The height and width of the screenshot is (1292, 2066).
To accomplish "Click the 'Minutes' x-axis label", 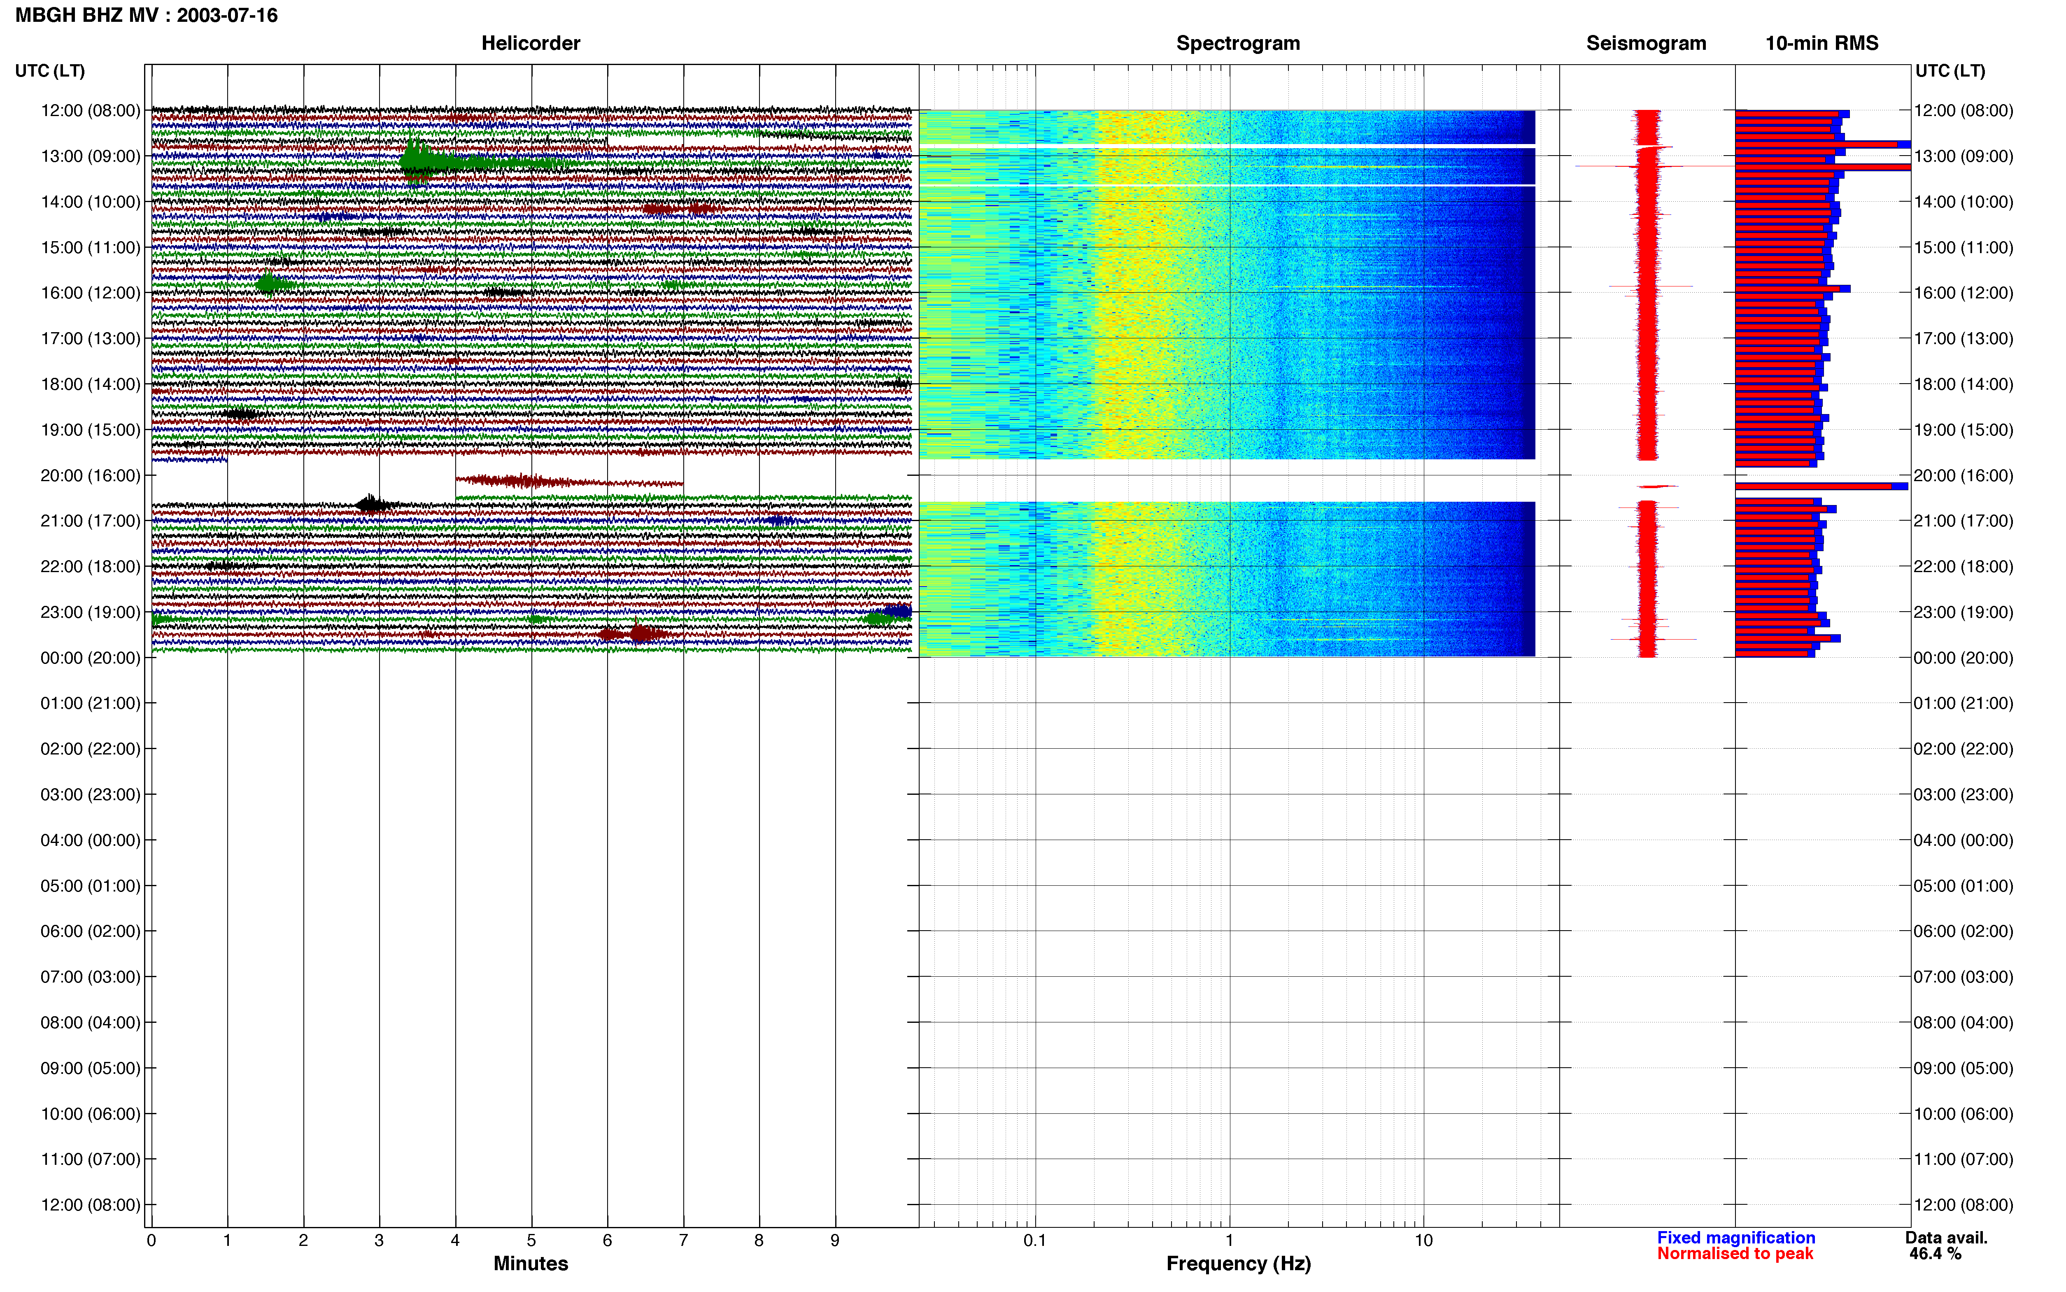I will click(x=531, y=1264).
